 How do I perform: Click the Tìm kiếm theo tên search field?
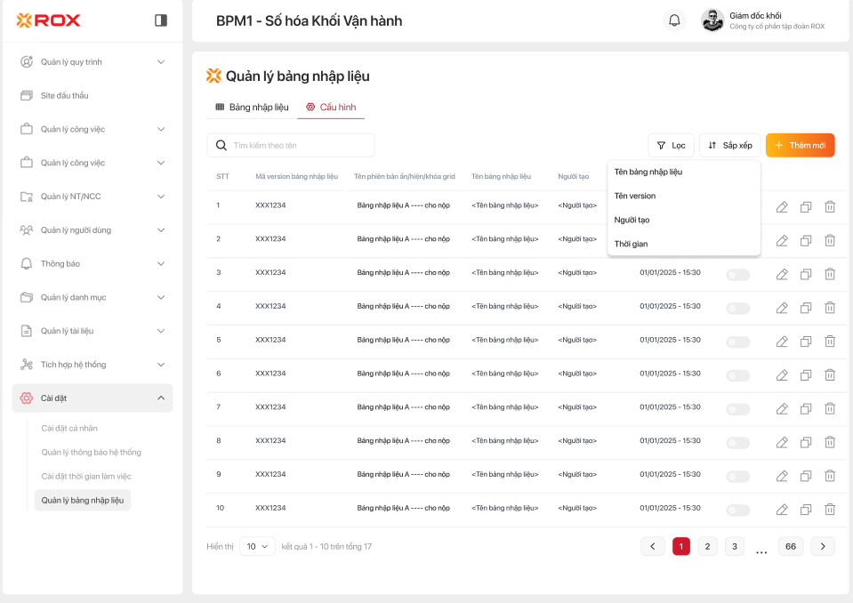coord(291,145)
